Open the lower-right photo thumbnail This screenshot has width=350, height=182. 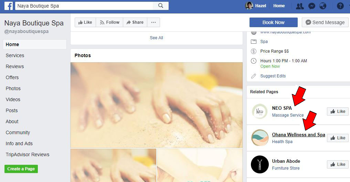click(200, 165)
